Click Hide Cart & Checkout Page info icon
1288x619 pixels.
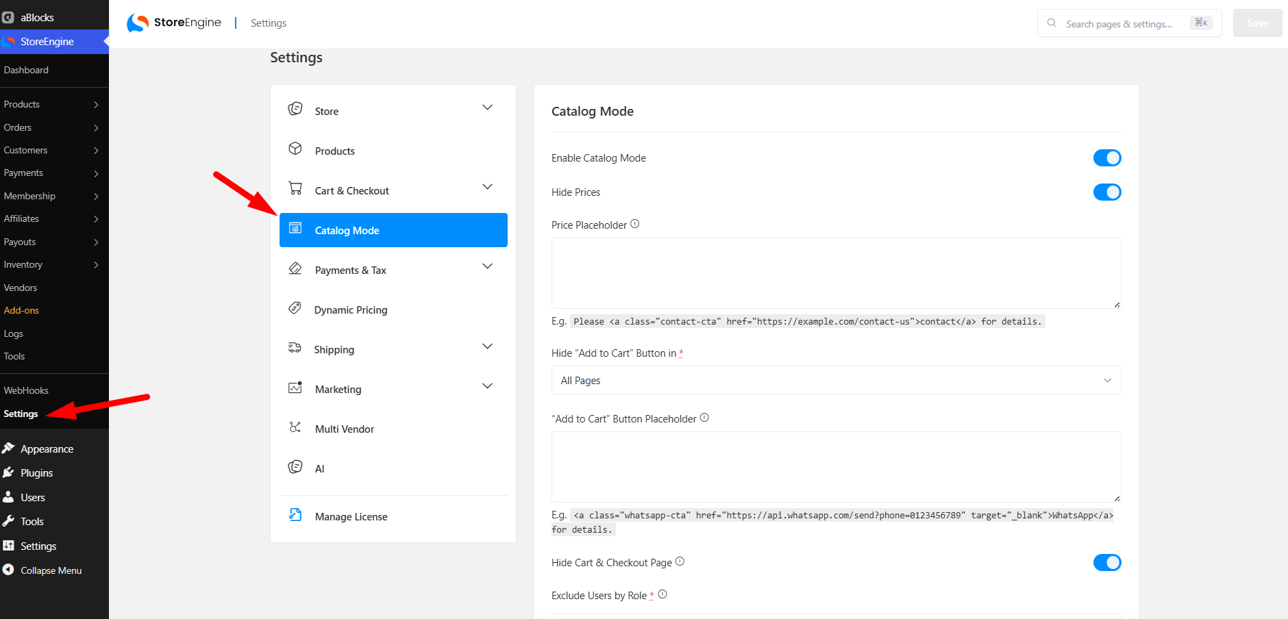point(680,561)
